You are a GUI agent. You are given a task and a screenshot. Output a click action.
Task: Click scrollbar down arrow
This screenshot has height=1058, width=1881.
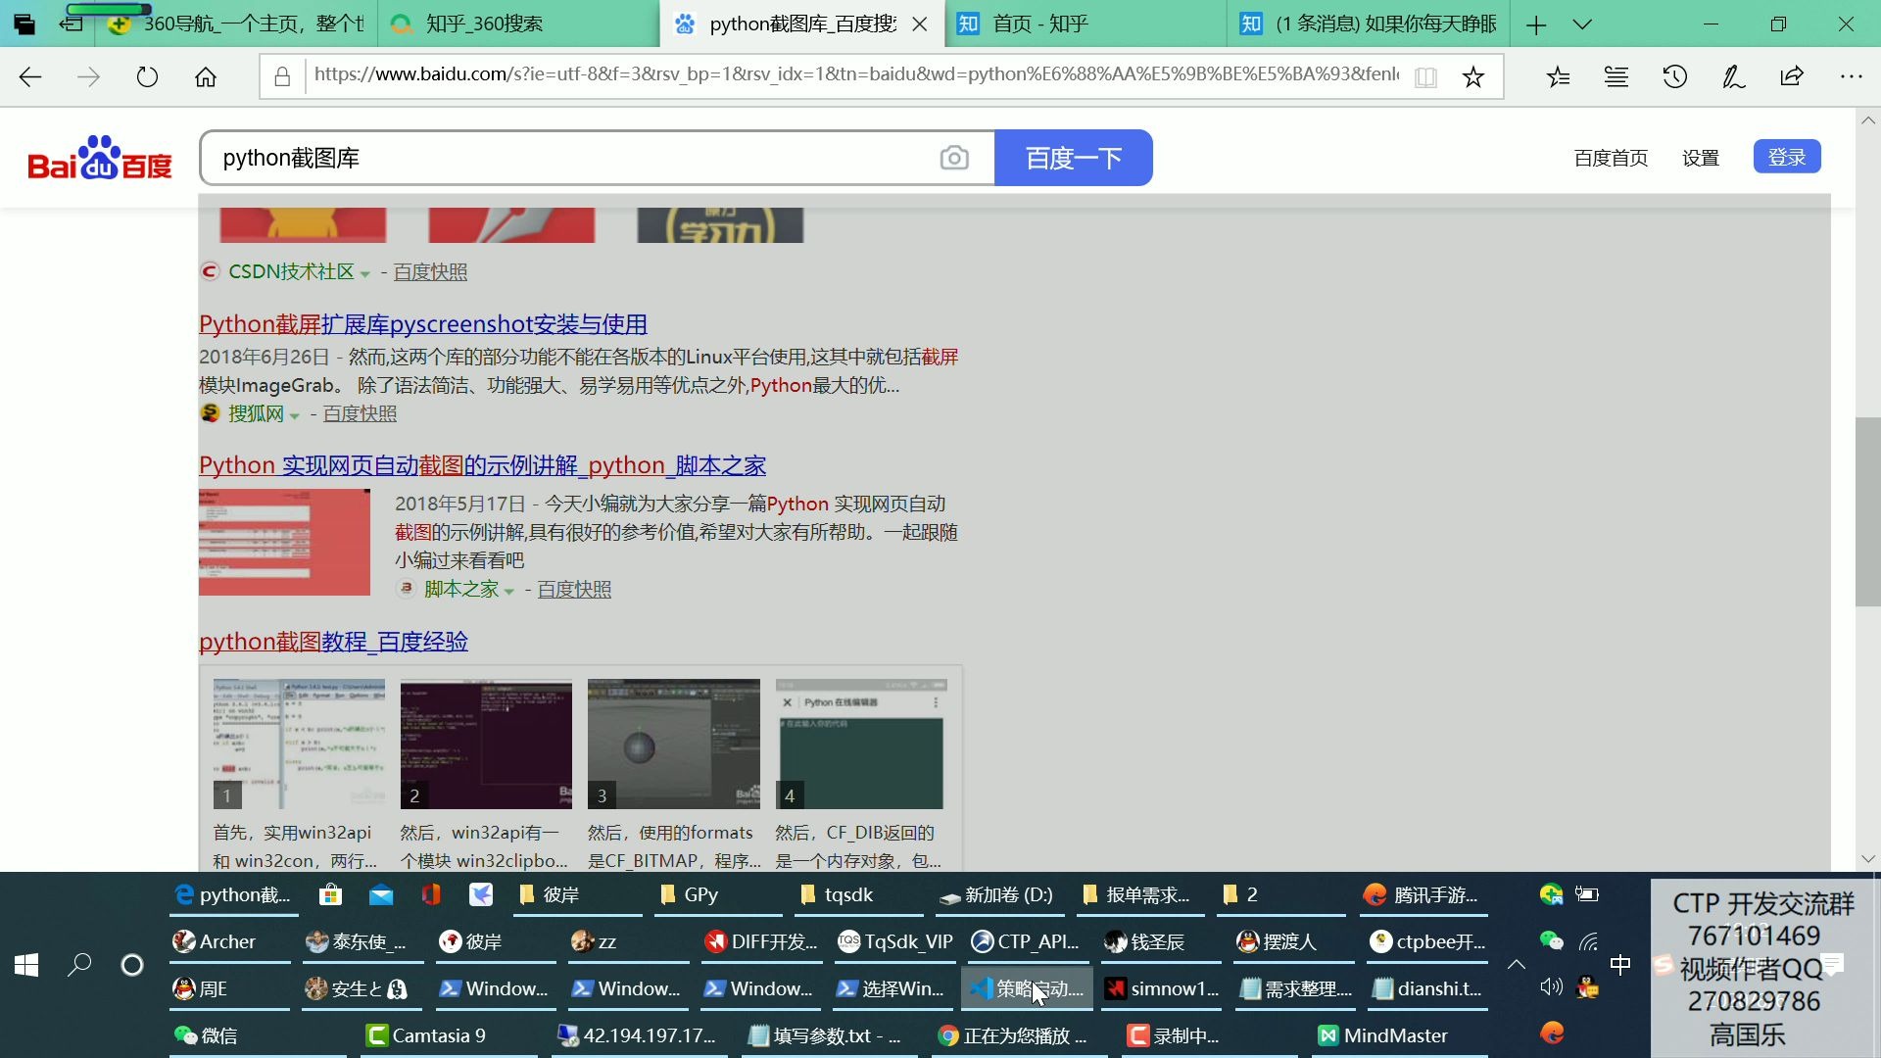tap(1867, 858)
